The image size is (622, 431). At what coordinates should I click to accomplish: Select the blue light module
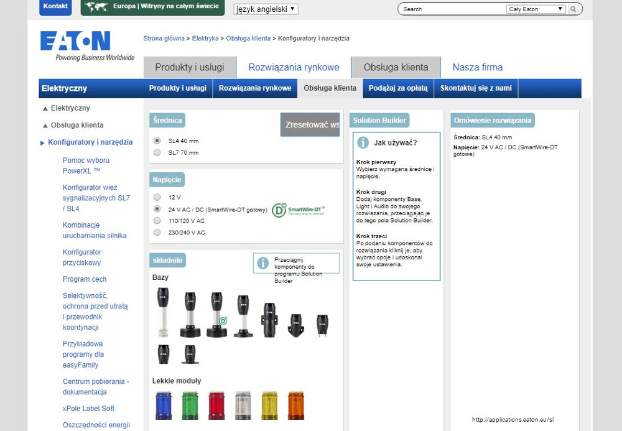pos(164,406)
